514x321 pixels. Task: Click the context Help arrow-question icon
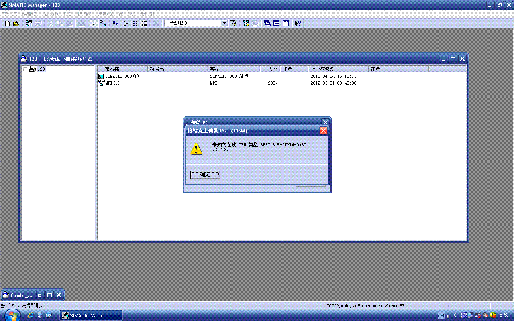coord(298,24)
